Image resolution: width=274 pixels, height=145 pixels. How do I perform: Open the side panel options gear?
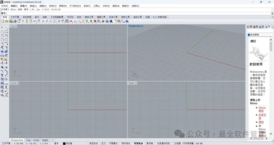pos(272,27)
